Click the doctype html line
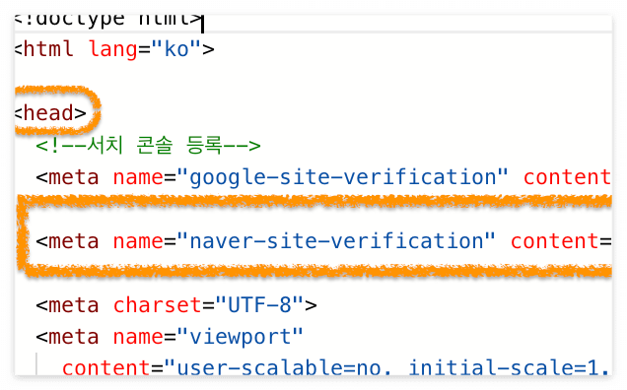Screen dimensions: 627x390 [108, 21]
